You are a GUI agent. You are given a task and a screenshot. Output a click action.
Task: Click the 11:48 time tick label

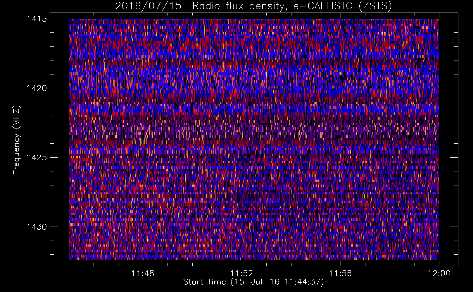pos(143,274)
